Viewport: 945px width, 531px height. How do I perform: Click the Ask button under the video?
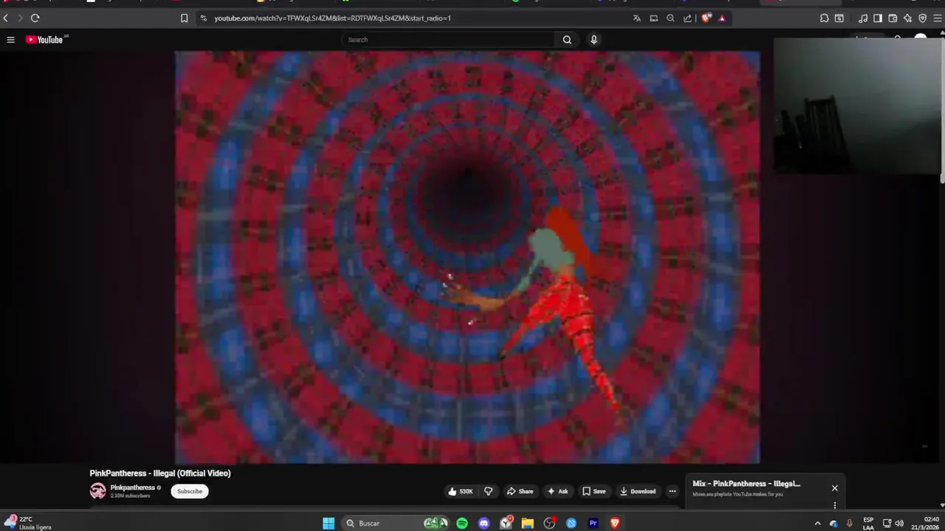[557, 491]
